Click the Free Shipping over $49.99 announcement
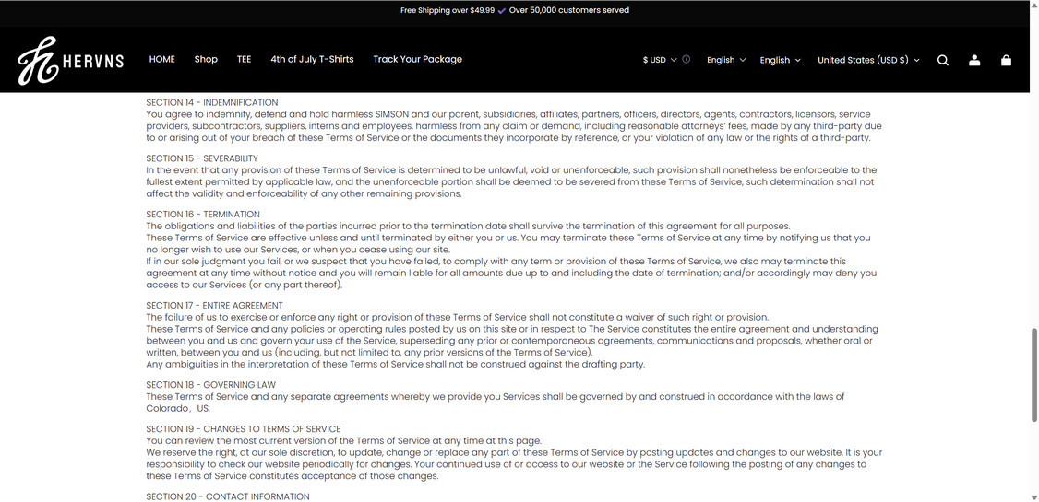1039x502 pixels. pyautogui.click(x=448, y=10)
